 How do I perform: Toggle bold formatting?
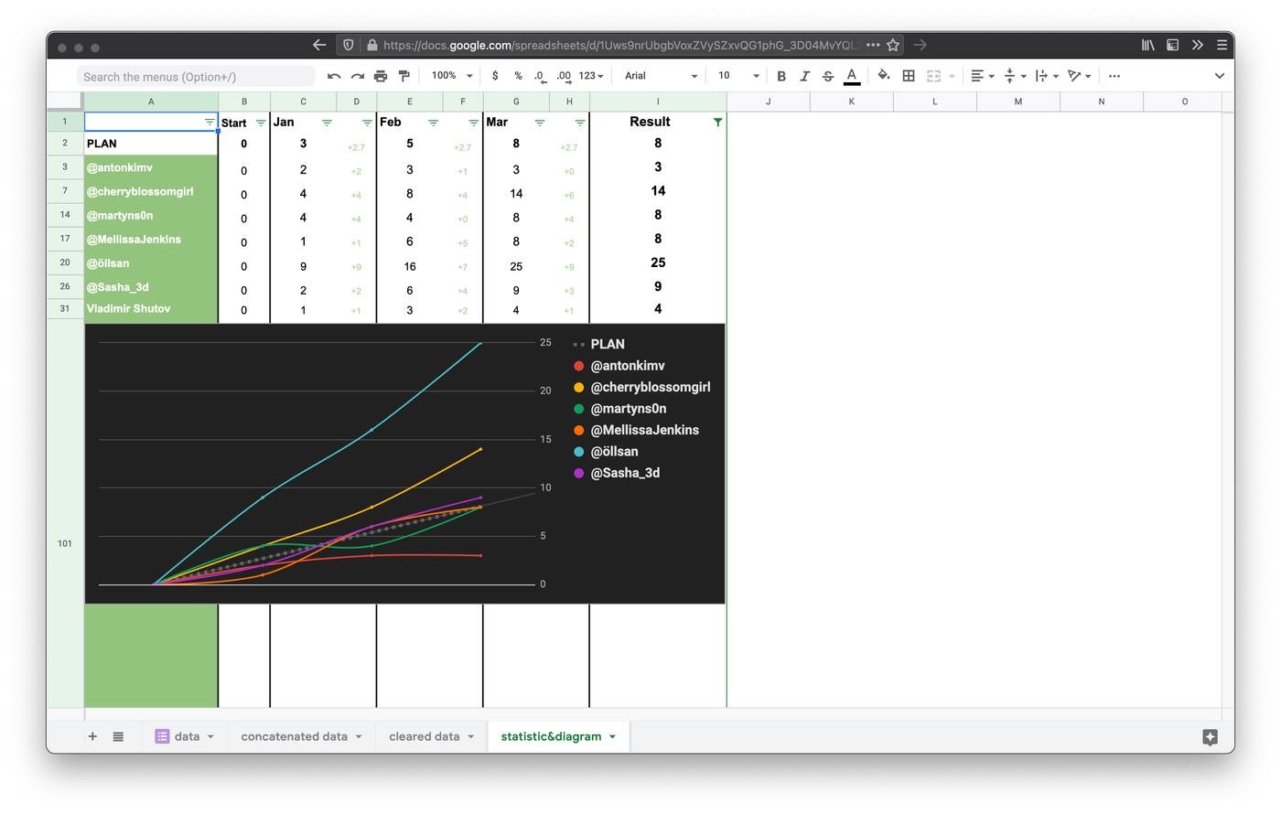[x=781, y=76]
